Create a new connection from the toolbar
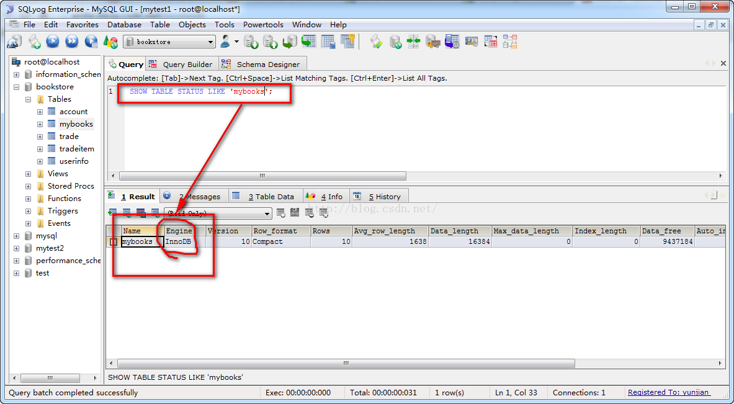Viewport: 734px width, 404px height. [x=14, y=42]
